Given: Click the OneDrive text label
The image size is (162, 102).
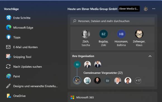Looking at the screenshot, I should click(x=20, y=96).
